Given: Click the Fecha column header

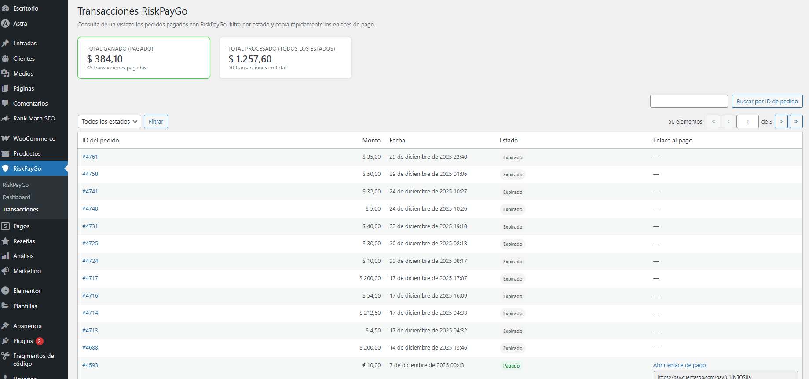Looking at the screenshot, I should pos(397,140).
